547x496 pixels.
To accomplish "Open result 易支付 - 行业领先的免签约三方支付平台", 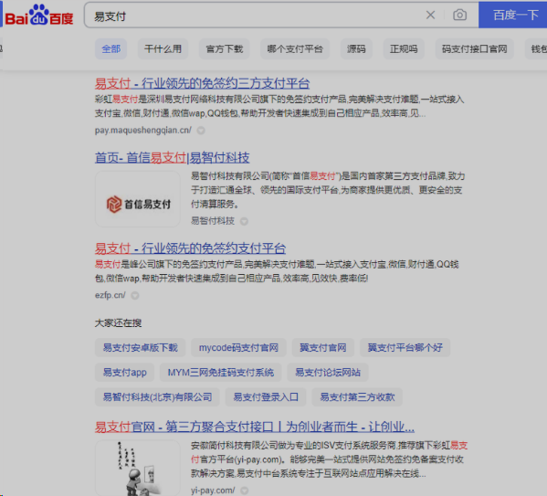I will point(203,83).
